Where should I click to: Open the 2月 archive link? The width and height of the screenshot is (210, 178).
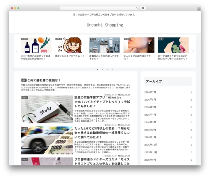point(168,130)
